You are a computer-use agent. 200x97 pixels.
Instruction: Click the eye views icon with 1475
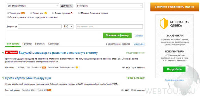123,68
